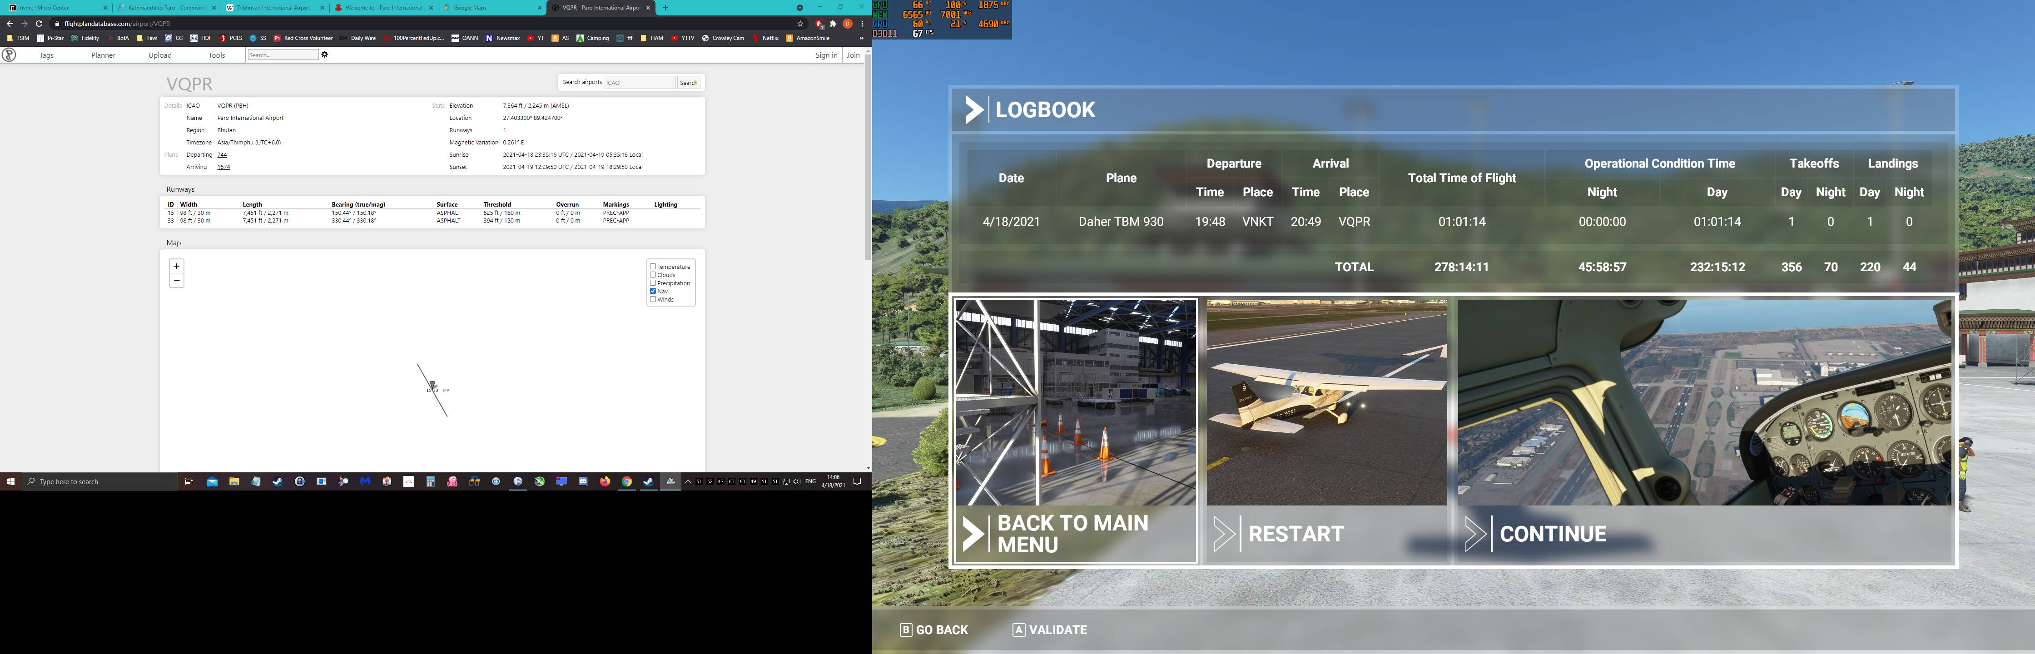Viewport: 2035px width, 654px height.
Task: Show hidden system tray icons chevron
Action: click(x=688, y=481)
